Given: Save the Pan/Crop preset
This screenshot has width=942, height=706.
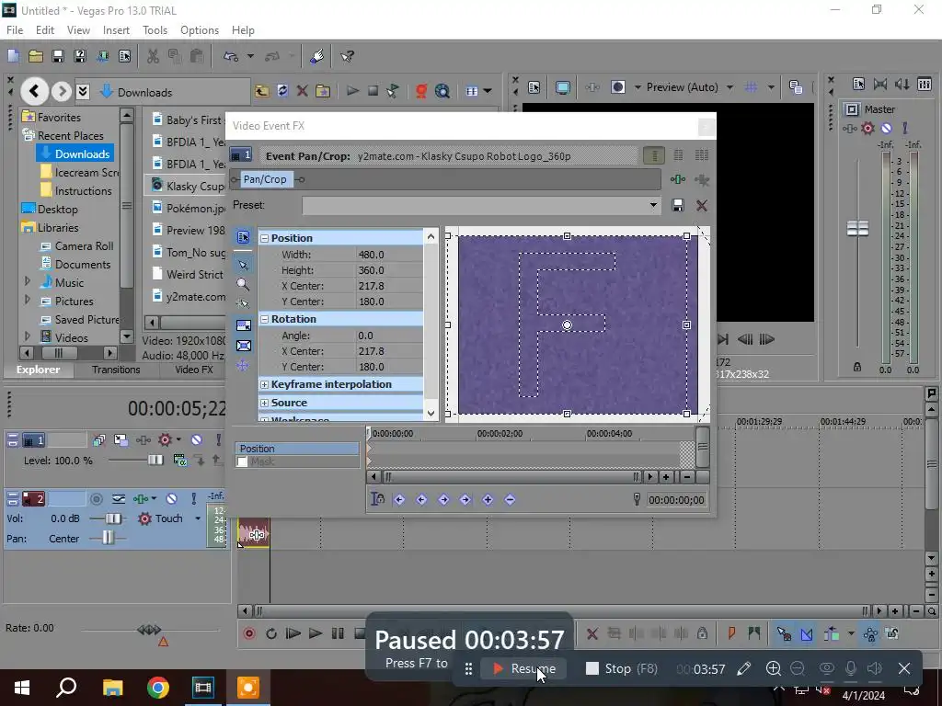Looking at the screenshot, I should [678, 205].
